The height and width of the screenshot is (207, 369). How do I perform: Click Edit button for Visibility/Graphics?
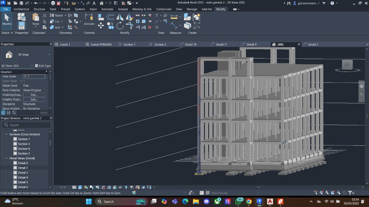point(34,95)
